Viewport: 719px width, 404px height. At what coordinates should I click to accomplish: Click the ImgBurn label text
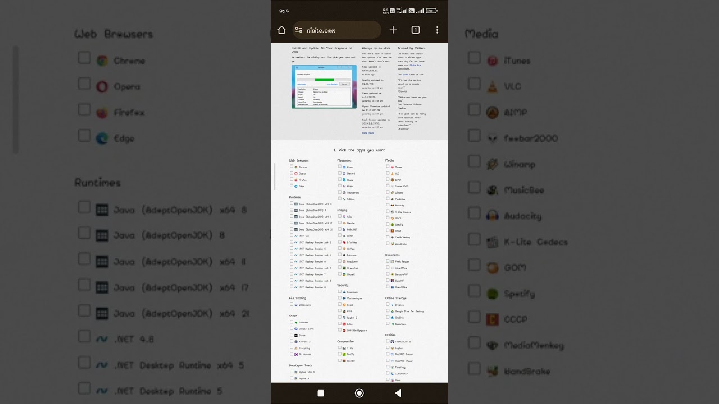click(399, 348)
